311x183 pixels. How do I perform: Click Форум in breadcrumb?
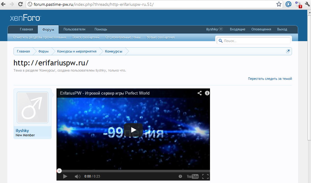point(43,51)
